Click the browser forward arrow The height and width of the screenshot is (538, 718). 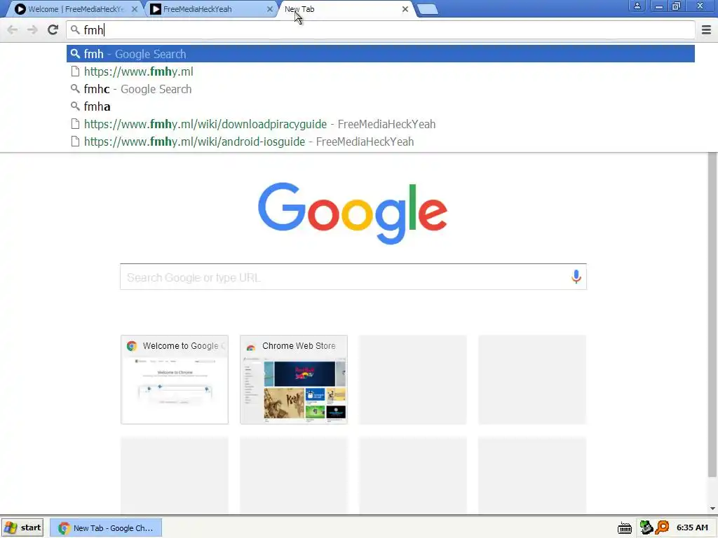[x=32, y=30]
